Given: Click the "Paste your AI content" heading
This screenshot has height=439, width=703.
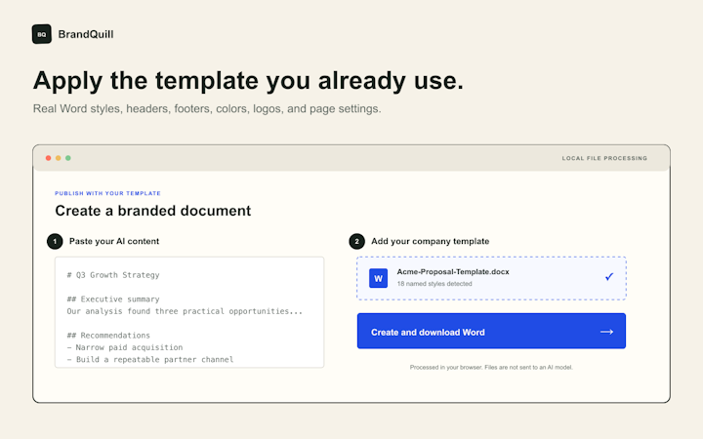Looking at the screenshot, I should click(114, 242).
